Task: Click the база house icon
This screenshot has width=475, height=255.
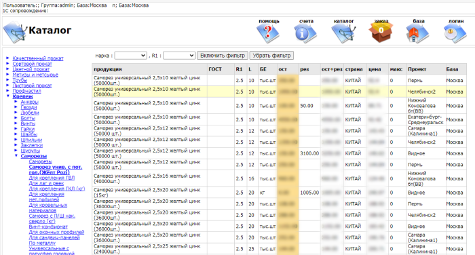Action: click(x=417, y=33)
